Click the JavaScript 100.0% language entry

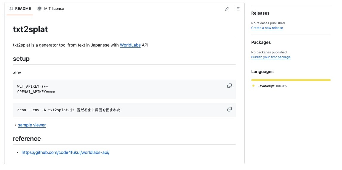pyautogui.click(x=272, y=86)
